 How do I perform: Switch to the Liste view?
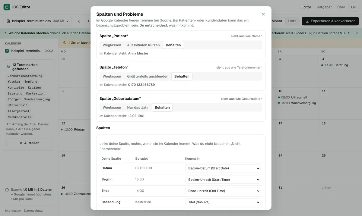[292, 21]
